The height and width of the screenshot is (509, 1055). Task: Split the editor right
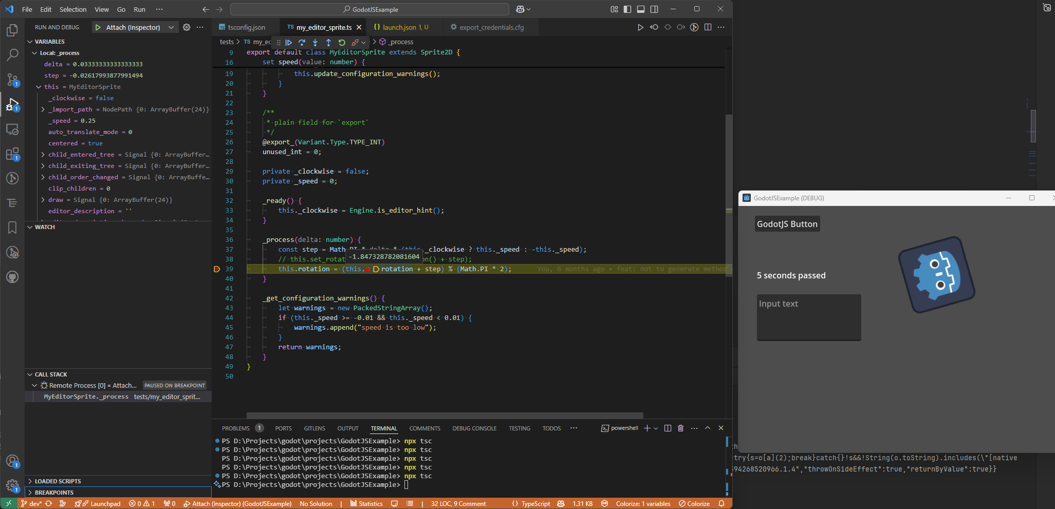click(x=708, y=27)
